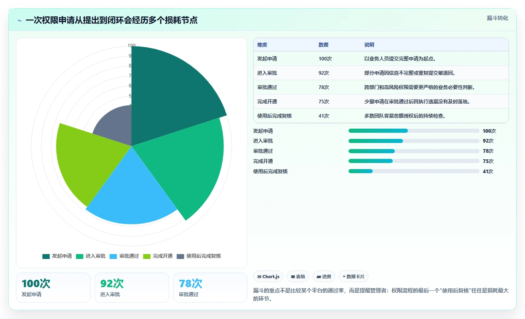
Task: Click the 100 axis label on the chart
Action: pyautogui.click(x=131, y=46)
